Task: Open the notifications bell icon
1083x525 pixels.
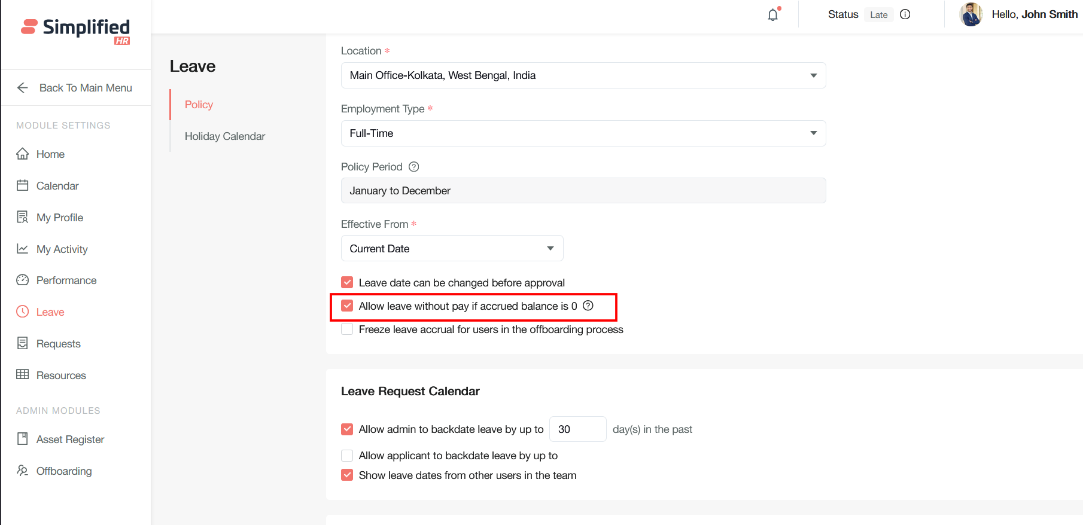Action: (x=773, y=15)
